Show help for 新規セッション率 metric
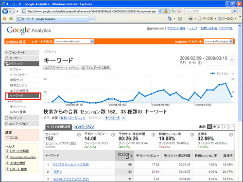243x182 pixels. click(192, 135)
